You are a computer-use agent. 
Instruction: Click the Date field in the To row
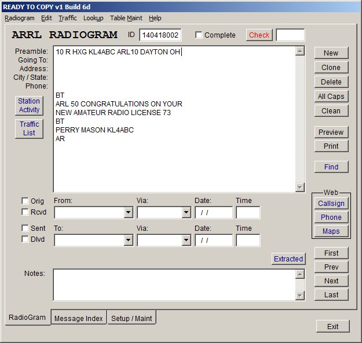(x=214, y=241)
